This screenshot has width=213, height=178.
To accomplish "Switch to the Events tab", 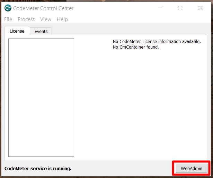I will tap(41, 32).
